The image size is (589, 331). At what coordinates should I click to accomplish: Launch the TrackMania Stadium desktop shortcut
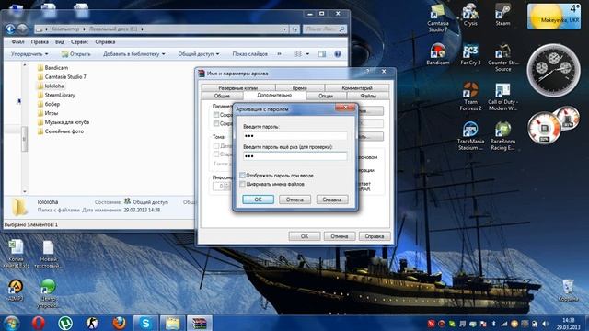[470, 136]
